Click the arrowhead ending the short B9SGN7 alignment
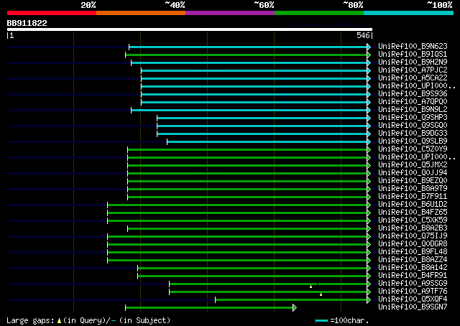Screen dimensions: 460x326 click(295, 307)
